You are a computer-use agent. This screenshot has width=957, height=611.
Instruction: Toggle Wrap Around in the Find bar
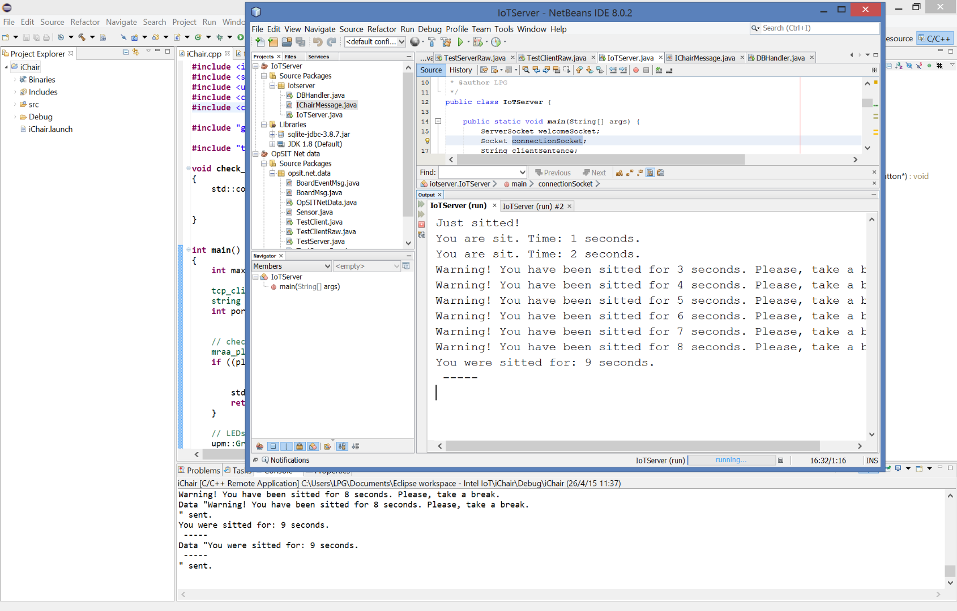tap(660, 173)
